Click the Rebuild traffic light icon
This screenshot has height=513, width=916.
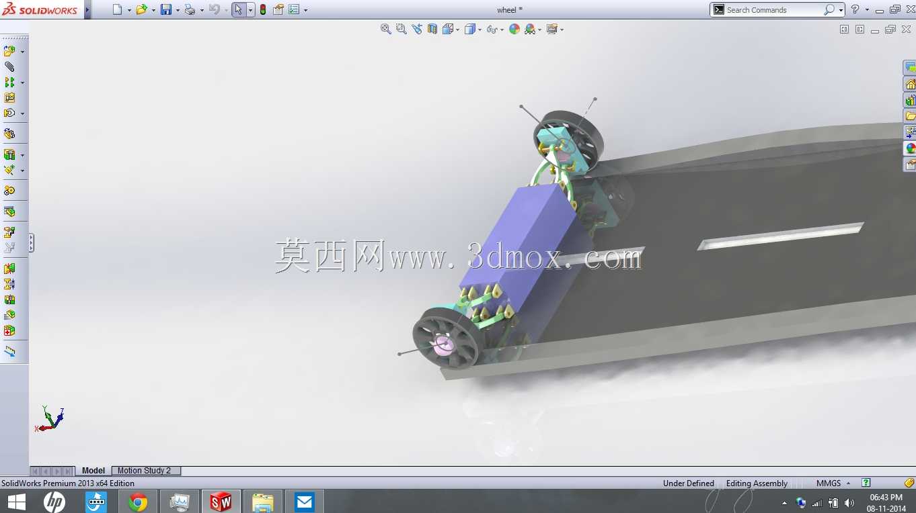click(262, 9)
